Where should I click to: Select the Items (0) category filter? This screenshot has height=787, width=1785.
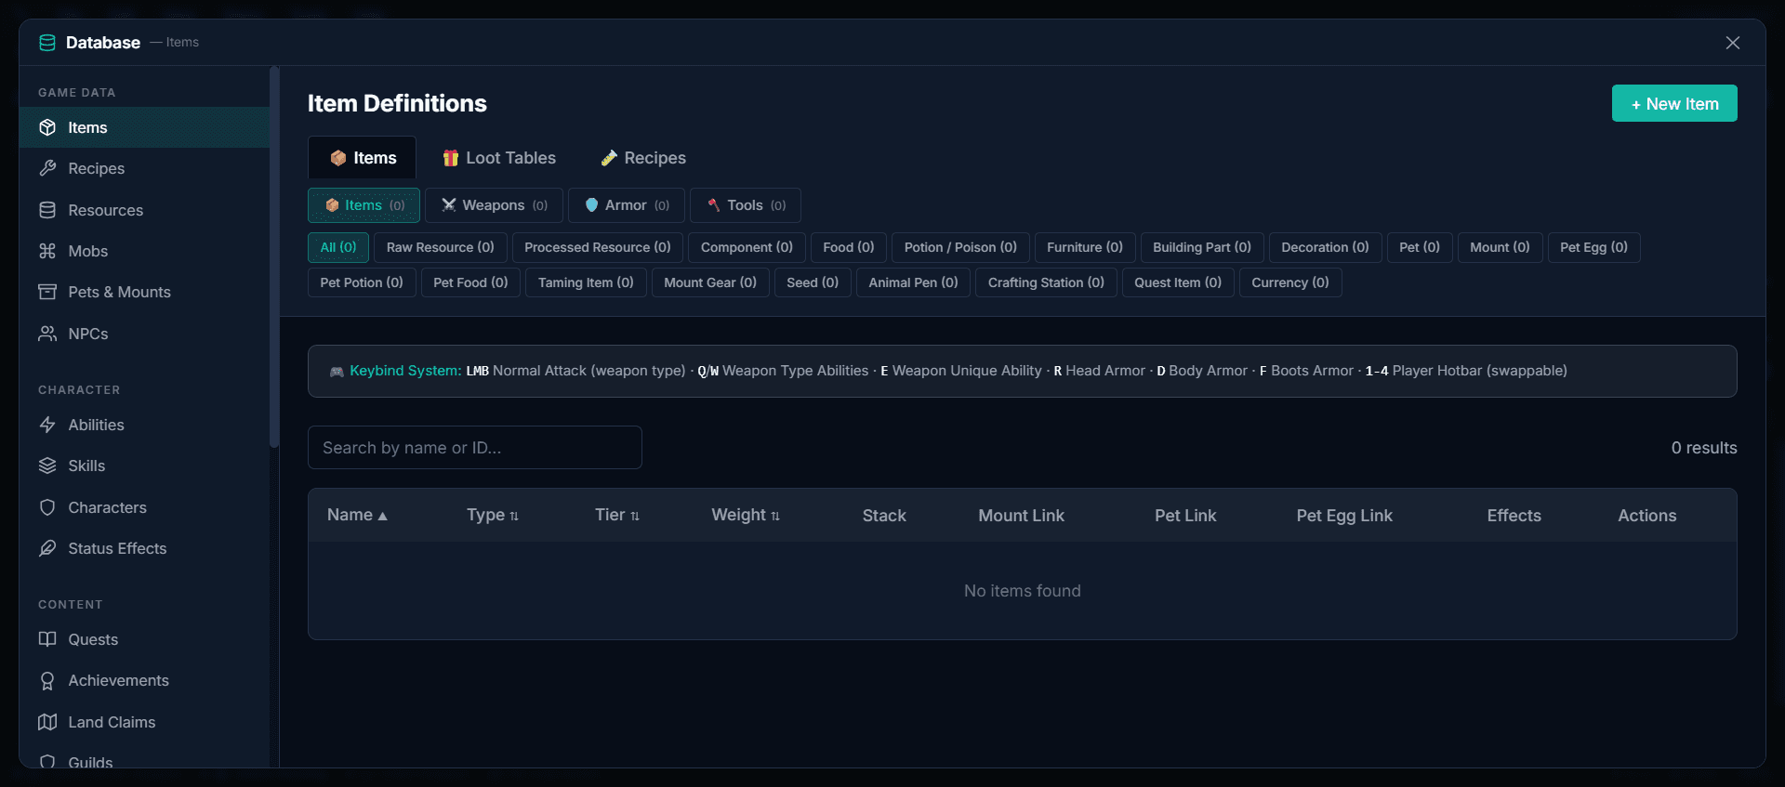tap(364, 205)
